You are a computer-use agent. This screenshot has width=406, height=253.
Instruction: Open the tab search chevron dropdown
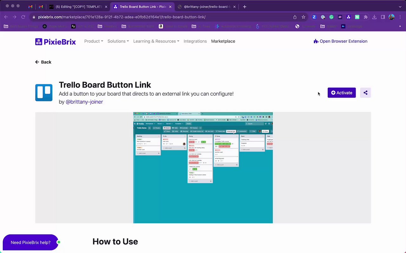tap(400, 7)
